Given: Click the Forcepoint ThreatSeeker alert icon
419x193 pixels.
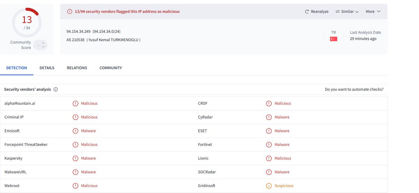Looking at the screenshot, I should click(75, 144).
